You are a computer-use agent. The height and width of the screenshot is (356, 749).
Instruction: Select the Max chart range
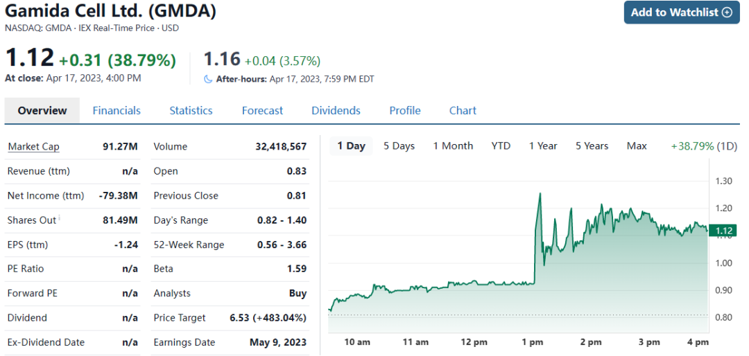(637, 146)
